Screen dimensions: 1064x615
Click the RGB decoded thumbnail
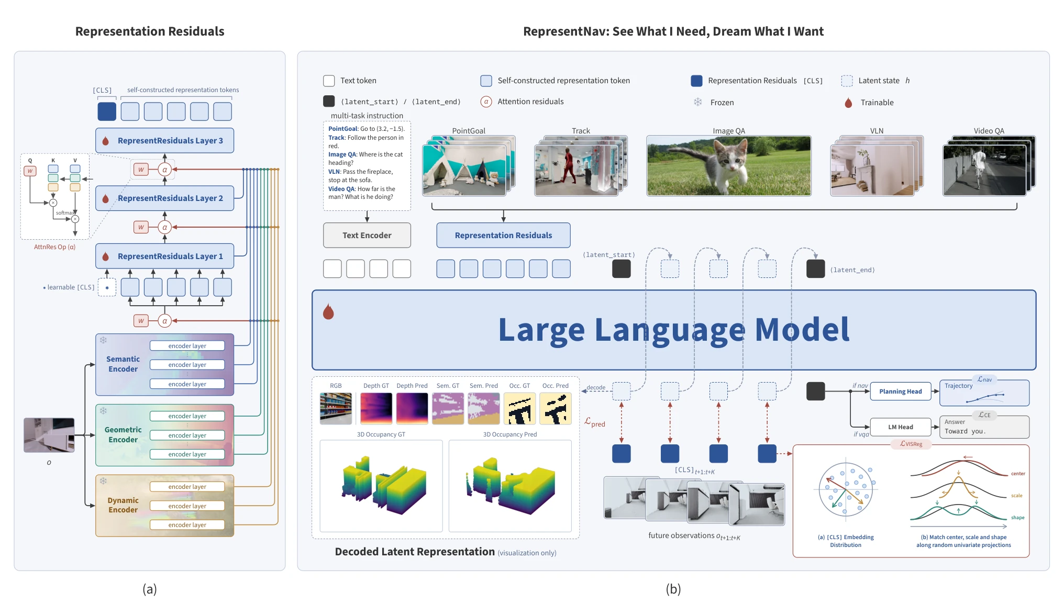(336, 408)
